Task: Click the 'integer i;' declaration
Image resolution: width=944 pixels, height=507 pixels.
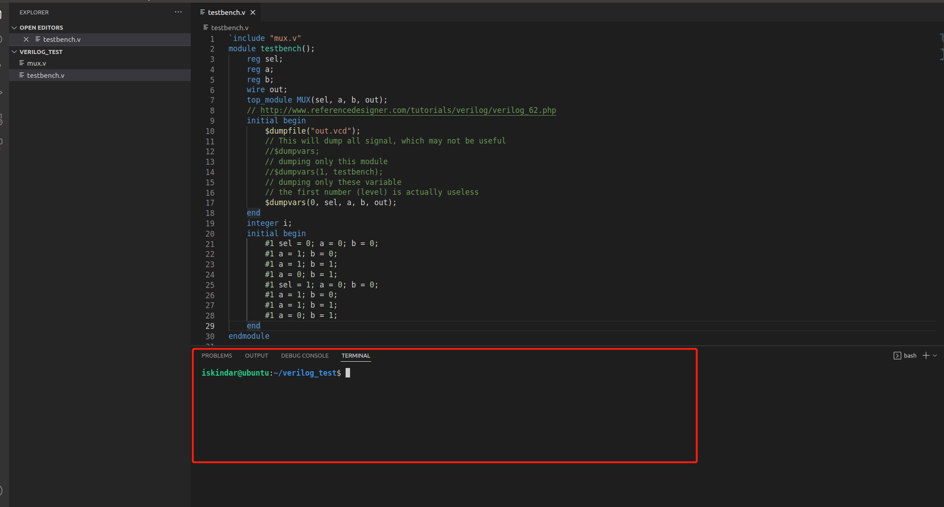Action: pyautogui.click(x=269, y=223)
